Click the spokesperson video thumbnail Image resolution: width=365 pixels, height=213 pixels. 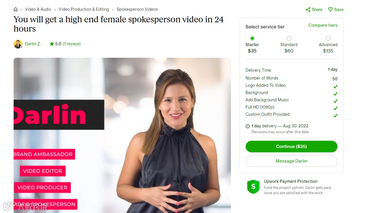click(x=122, y=135)
